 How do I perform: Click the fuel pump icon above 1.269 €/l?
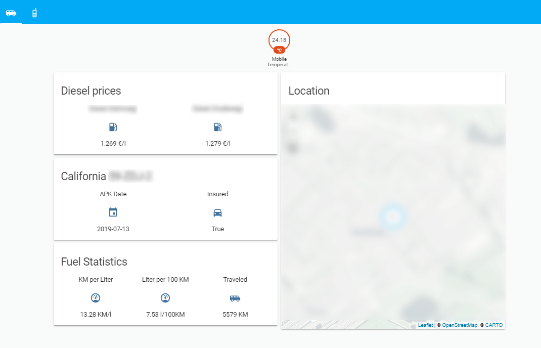coord(113,127)
